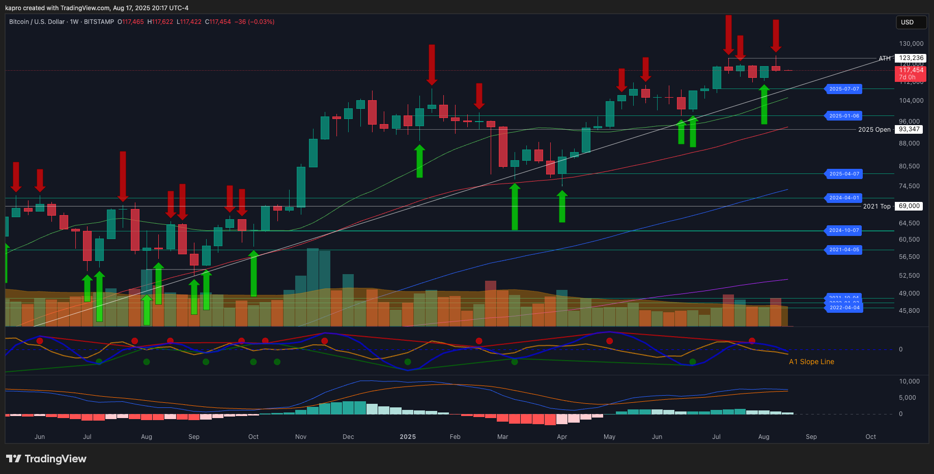Click the rightmost green dot on oscillator
The height and width of the screenshot is (474, 934).
pyautogui.click(x=692, y=362)
